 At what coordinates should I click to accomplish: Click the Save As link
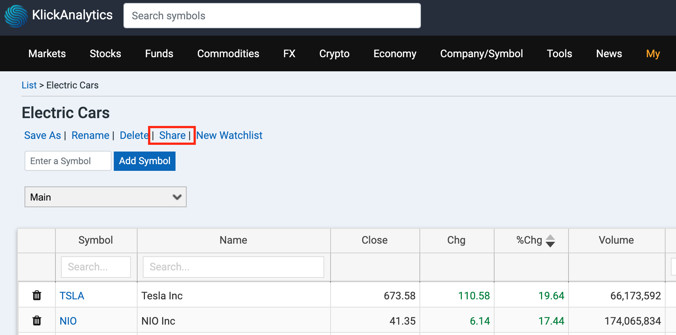click(42, 135)
